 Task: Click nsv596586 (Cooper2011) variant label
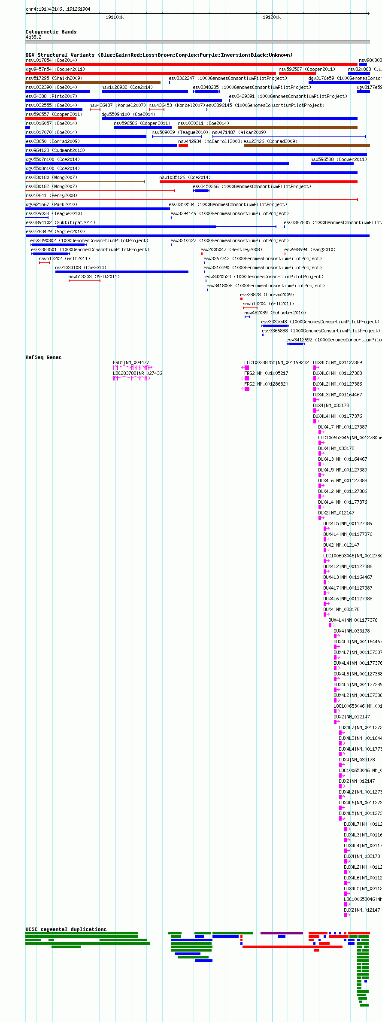(142, 123)
